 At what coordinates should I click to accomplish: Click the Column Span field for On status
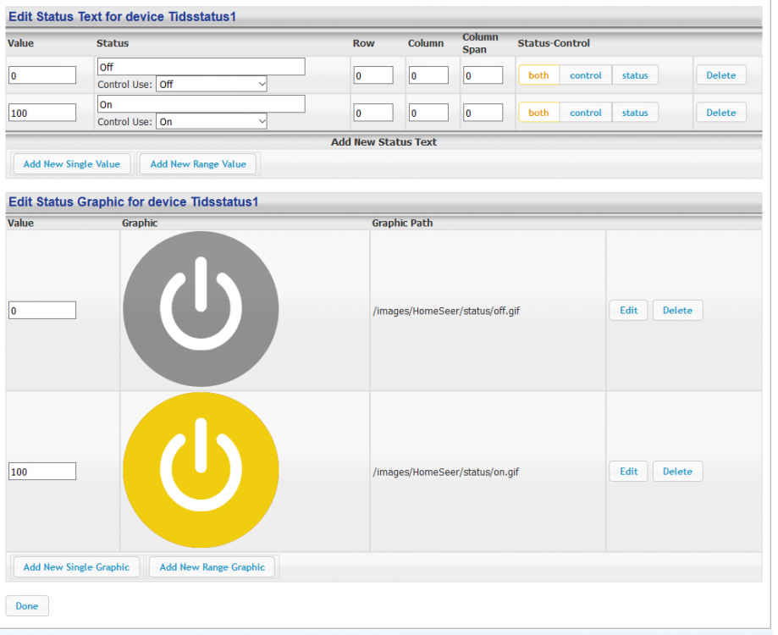tap(483, 113)
